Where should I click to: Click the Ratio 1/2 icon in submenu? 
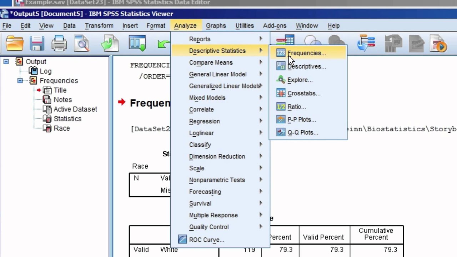(281, 106)
